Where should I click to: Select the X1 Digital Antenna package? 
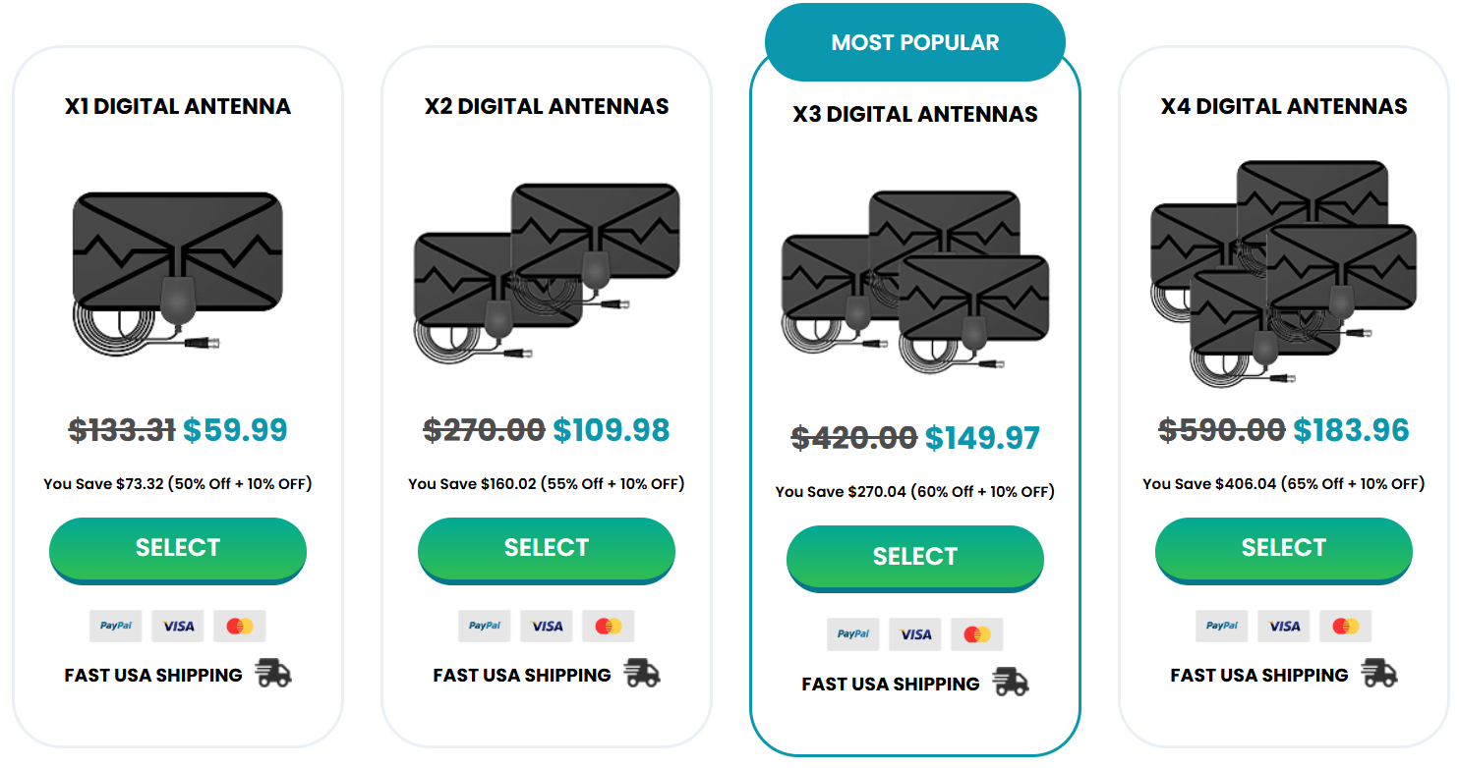(178, 548)
